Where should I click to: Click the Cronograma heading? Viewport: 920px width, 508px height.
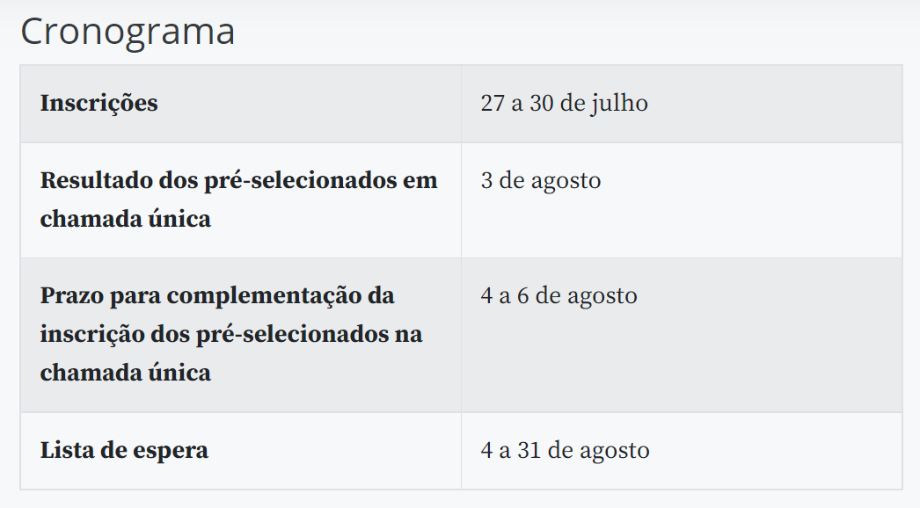pos(128,33)
